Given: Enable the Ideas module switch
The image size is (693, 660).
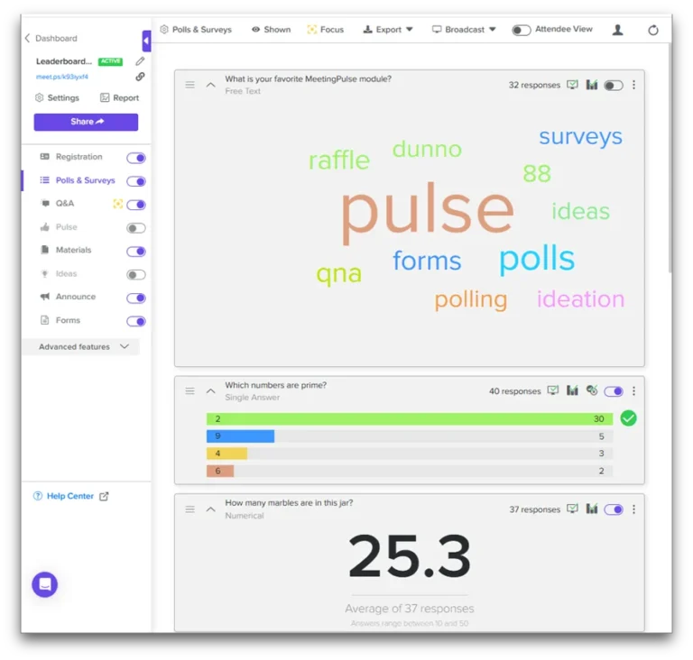Looking at the screenshot, I should click(136, 275).
